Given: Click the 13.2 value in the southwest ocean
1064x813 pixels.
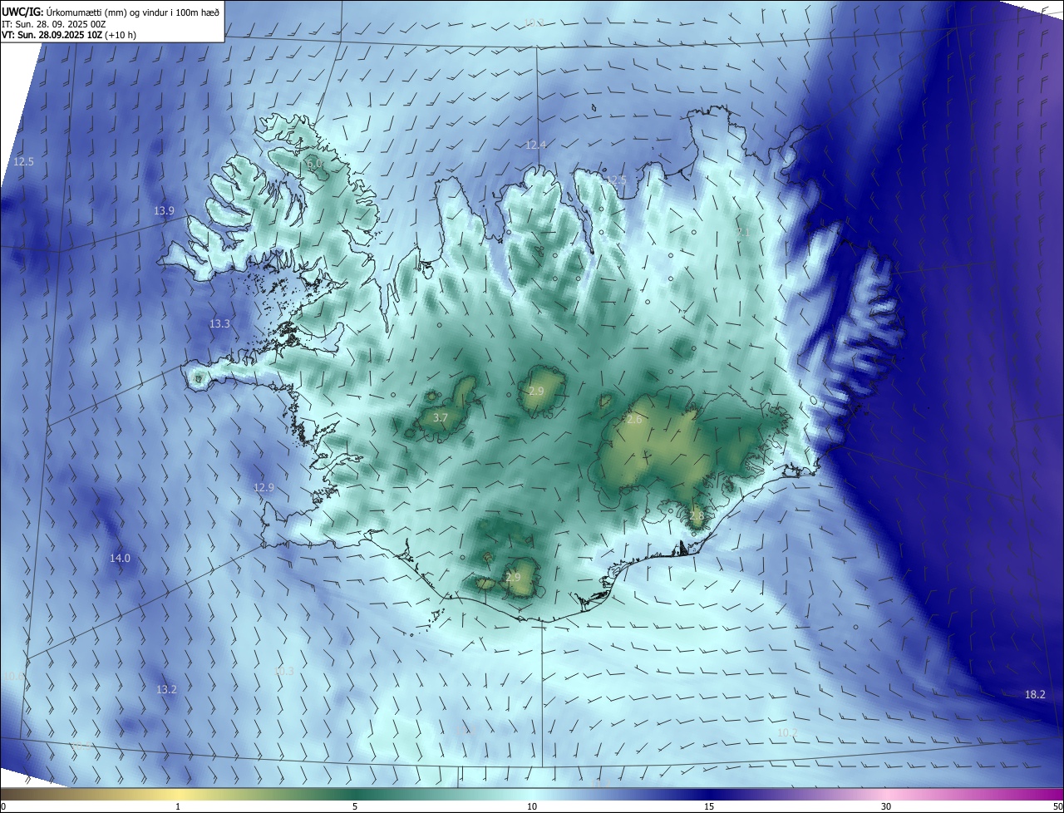Looking at the screenshot, I should (x=166, y=690).
